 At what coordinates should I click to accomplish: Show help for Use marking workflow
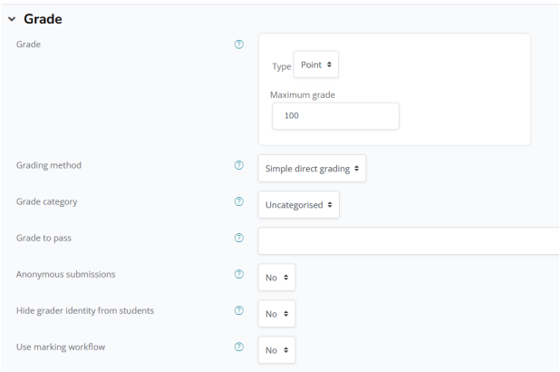(239, 348)
